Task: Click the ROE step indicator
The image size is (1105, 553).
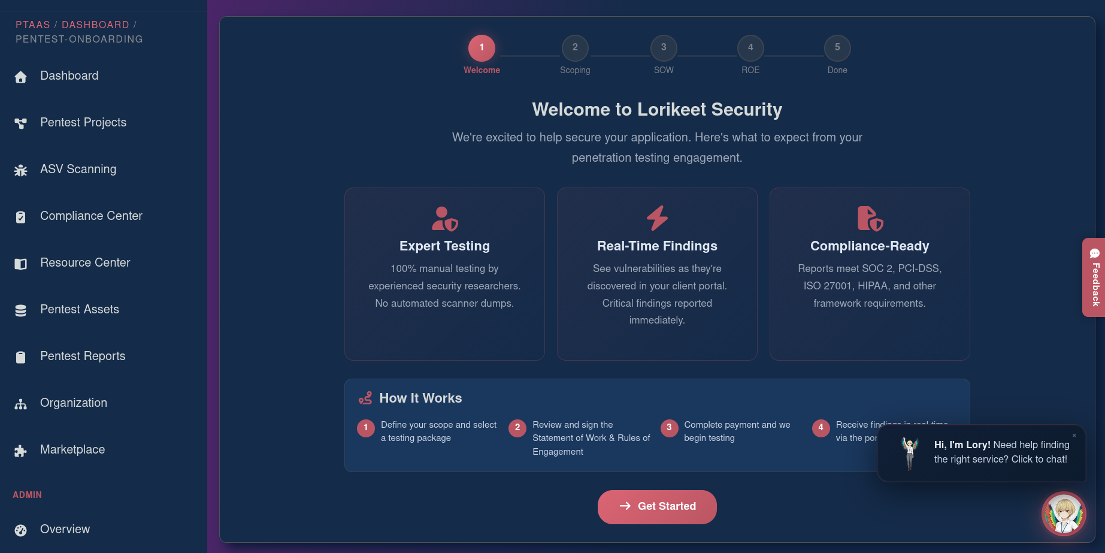Action: point(750,48)
